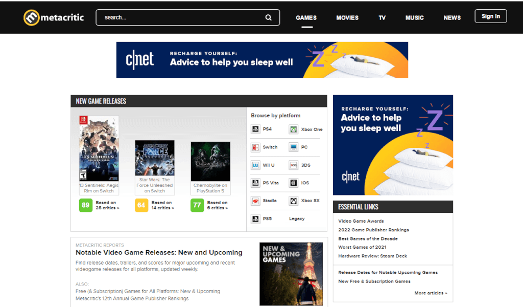
Task: Open the Chernobylite cover thumbnail
Action: [x=210, y=162]
